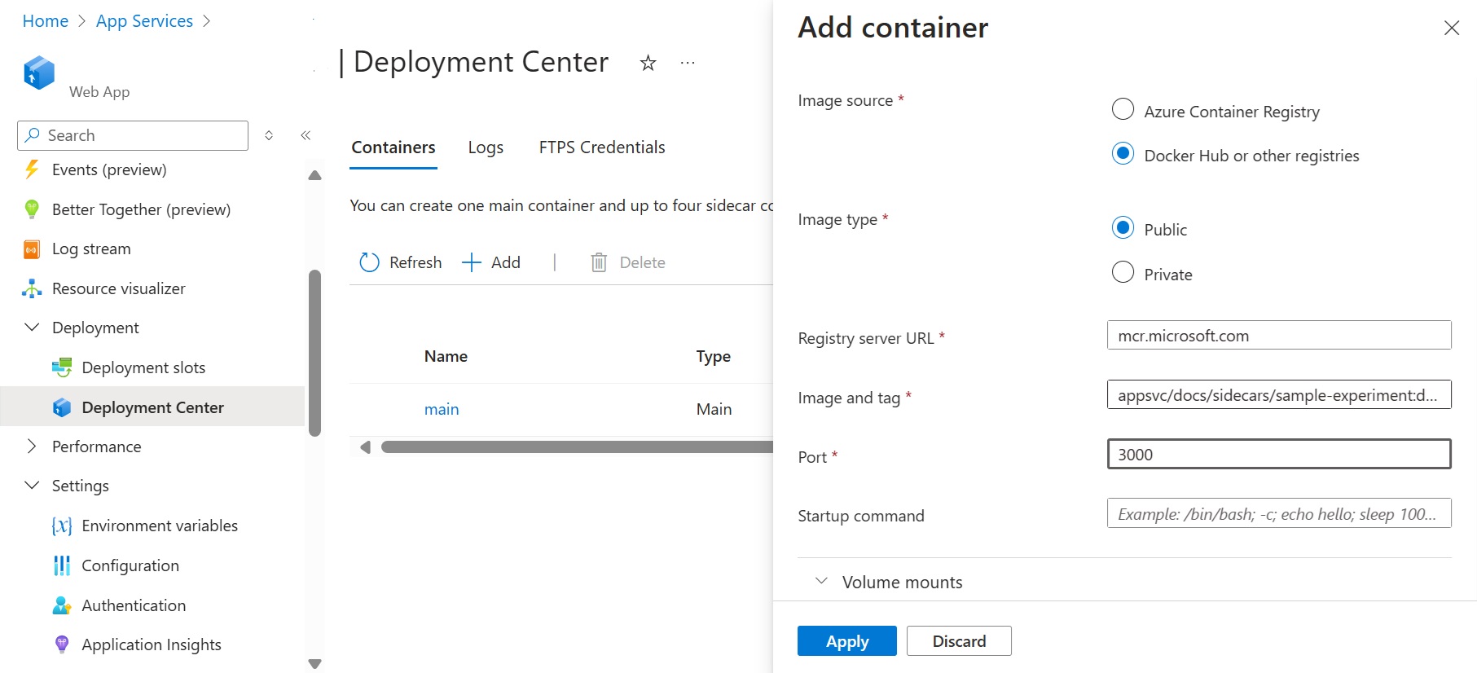Click the Image and tag field

coord(1279,395)
